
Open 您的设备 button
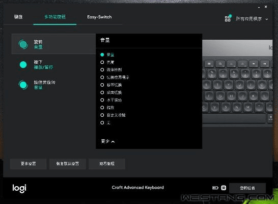[x=247, y=188]
